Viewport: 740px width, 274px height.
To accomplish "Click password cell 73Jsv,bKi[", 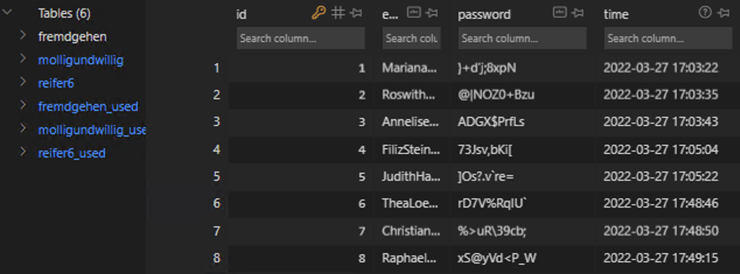I will tap(522, 150).
